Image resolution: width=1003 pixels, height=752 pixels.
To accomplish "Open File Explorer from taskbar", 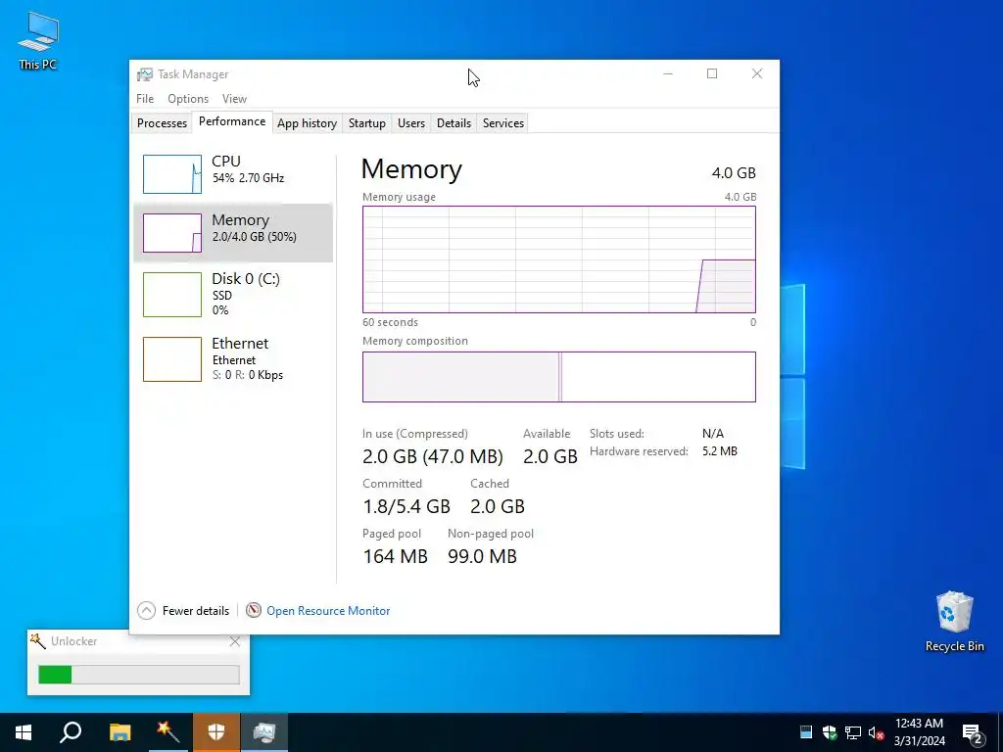I will (119, 732).
